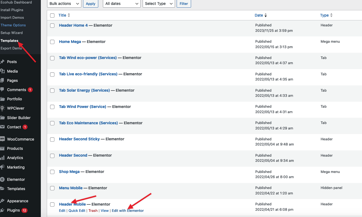Click the Plugins red 12 badge
Image resolution: width=362 pixels, height=217 pixels.
point(24,210)
